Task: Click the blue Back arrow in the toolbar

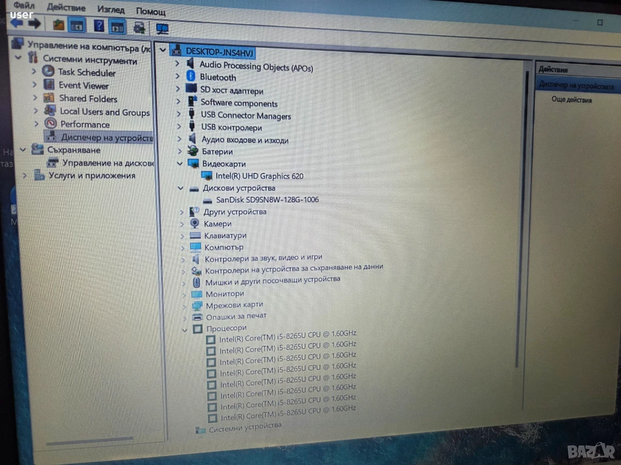Action: click(17, 23)
